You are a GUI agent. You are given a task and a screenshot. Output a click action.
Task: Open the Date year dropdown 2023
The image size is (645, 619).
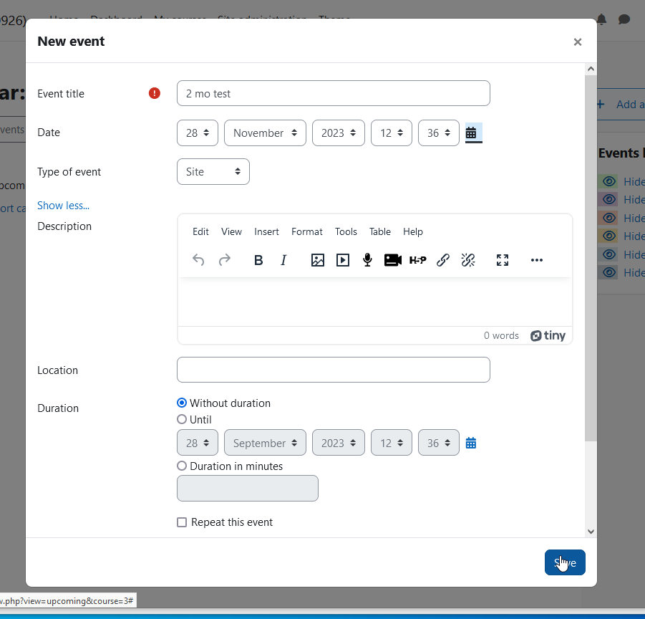click(x=338, y=133)
